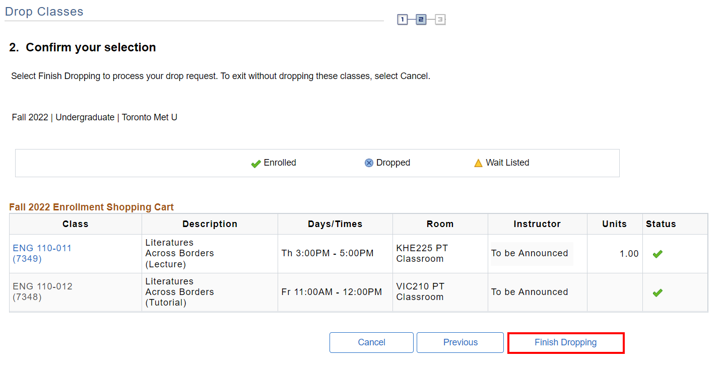
Task: Click the Units column header
Action: (614, 224)
